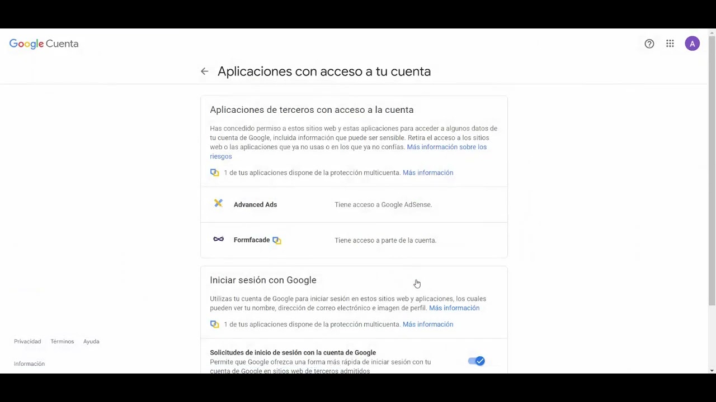Viewport: 716px width, 402px height.
Task: Click the back arrow beside the page title
Action: (204, 71)
